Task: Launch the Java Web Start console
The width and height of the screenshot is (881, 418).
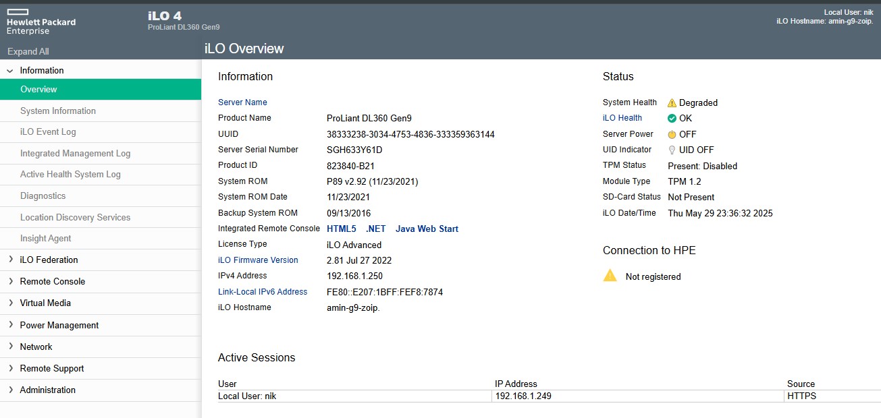Action: tap(427, 229)
